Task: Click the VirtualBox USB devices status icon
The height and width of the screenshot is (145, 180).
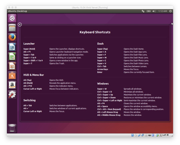Action: tap(139, 135)
